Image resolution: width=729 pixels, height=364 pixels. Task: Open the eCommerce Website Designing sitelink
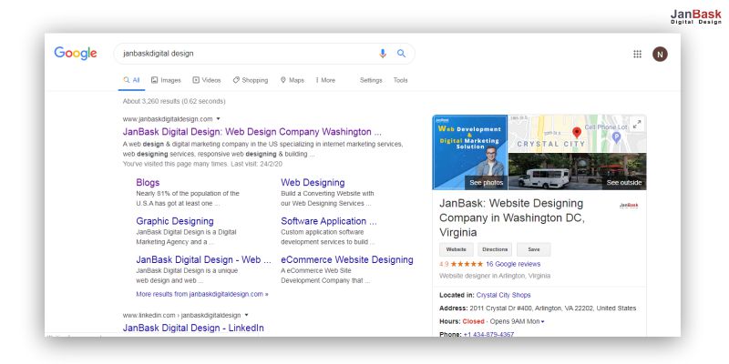point(347,259)
